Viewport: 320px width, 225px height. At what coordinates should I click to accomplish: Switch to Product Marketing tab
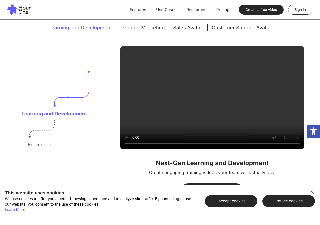click(143, 28)
